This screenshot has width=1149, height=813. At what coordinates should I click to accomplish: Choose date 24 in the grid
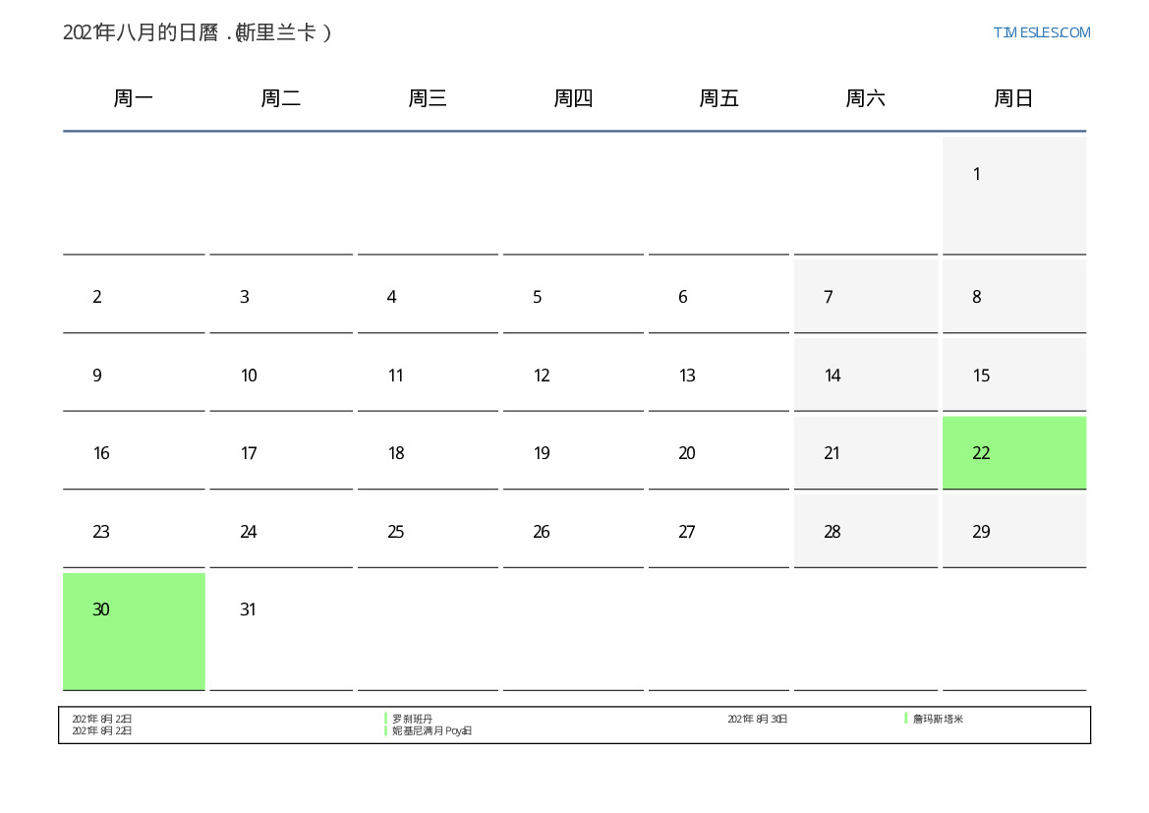281,531
